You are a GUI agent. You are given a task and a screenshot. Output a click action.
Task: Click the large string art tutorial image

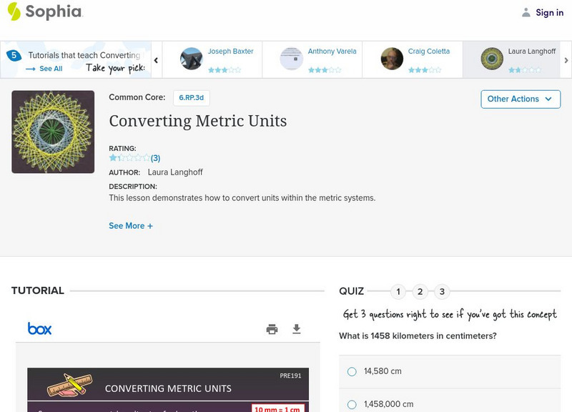point(53,132)
